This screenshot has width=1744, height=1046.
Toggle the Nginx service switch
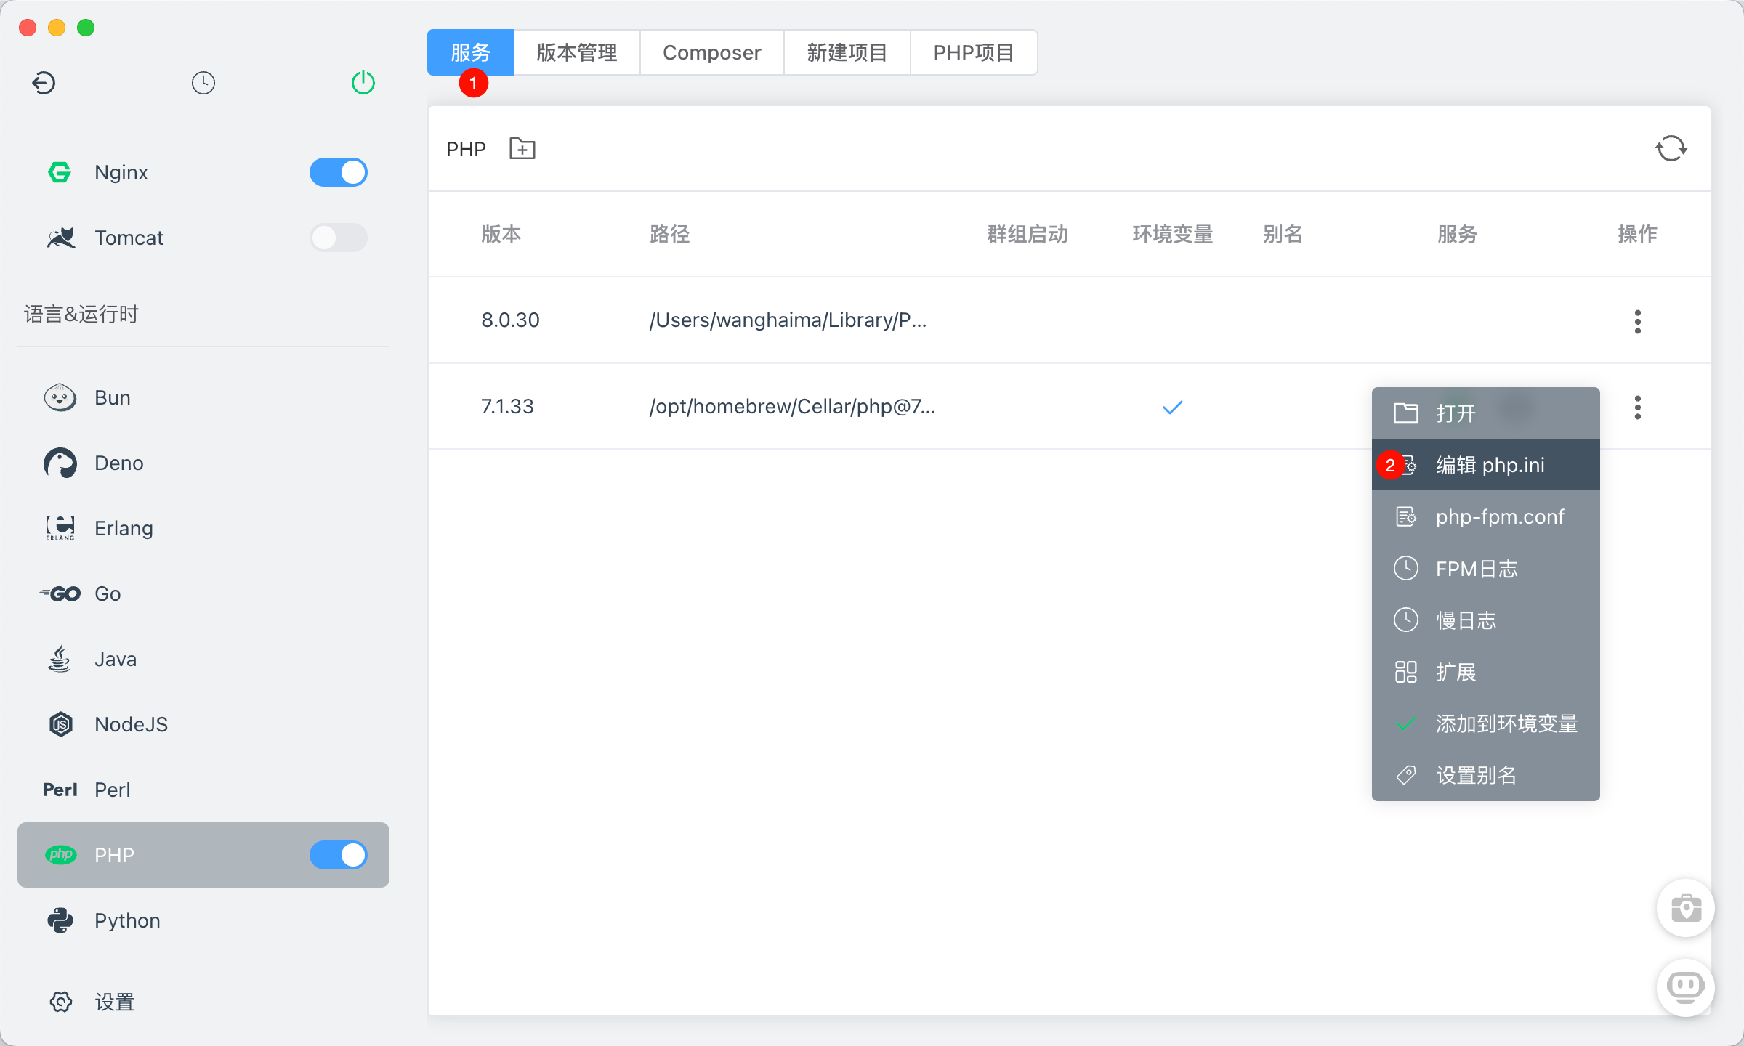339,173
